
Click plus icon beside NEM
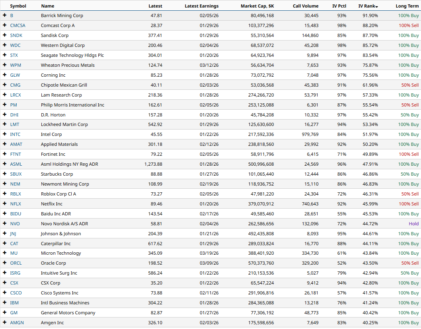click(4, 184)
